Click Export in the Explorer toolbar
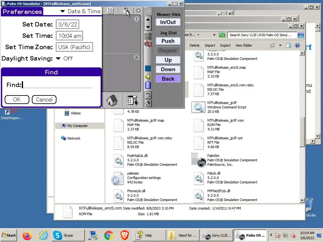Image resolution: width=323 pixels, height=242 pixels. (x=225, y=45)
